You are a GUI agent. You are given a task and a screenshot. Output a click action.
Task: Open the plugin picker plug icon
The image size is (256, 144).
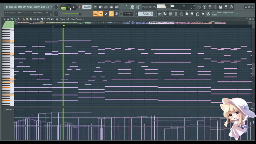tap(192, 14)
